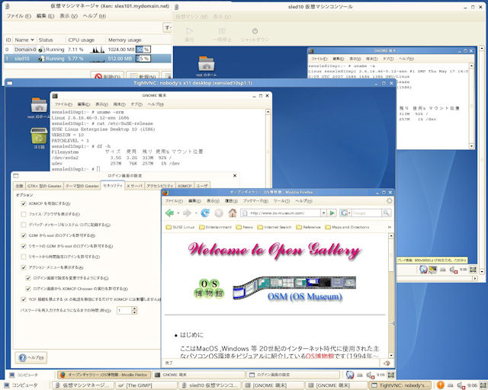Click the search magnifier icon in Firefox

pos(387,213)
